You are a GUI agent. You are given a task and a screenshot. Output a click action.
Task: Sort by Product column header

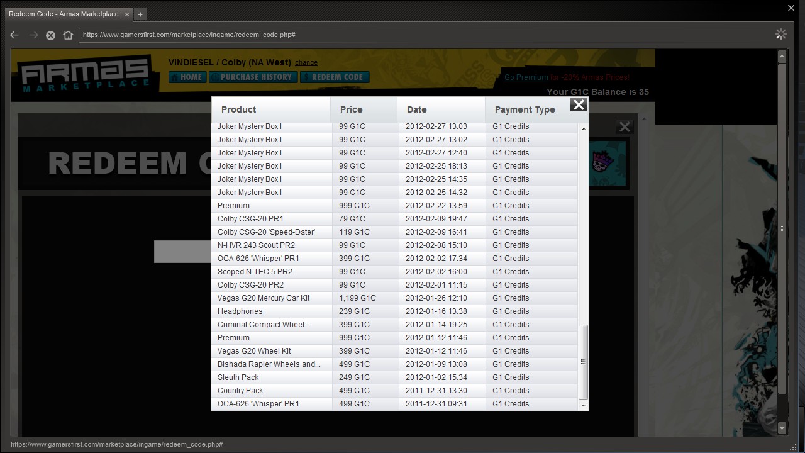pyautogui.click(x=271, y=109)
